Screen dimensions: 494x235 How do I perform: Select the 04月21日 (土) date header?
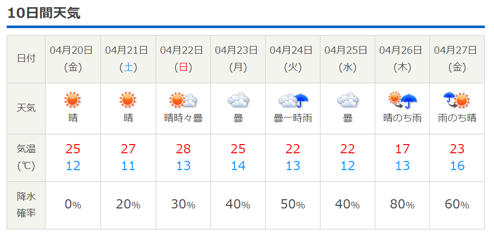(128, 59)
